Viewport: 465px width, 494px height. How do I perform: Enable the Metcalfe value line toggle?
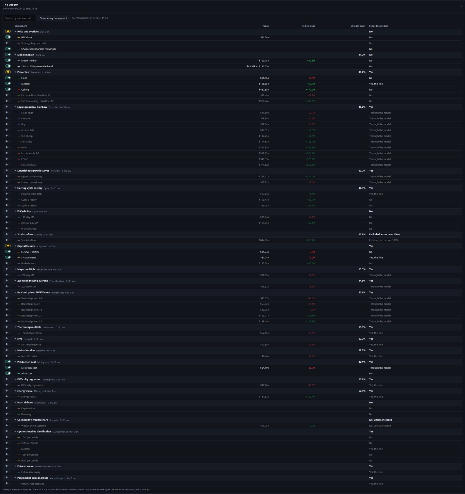(8, 356)
